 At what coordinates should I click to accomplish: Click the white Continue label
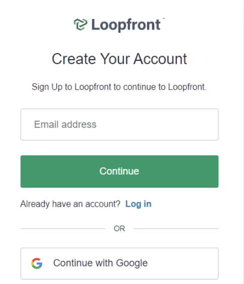(x=119, y=171)
